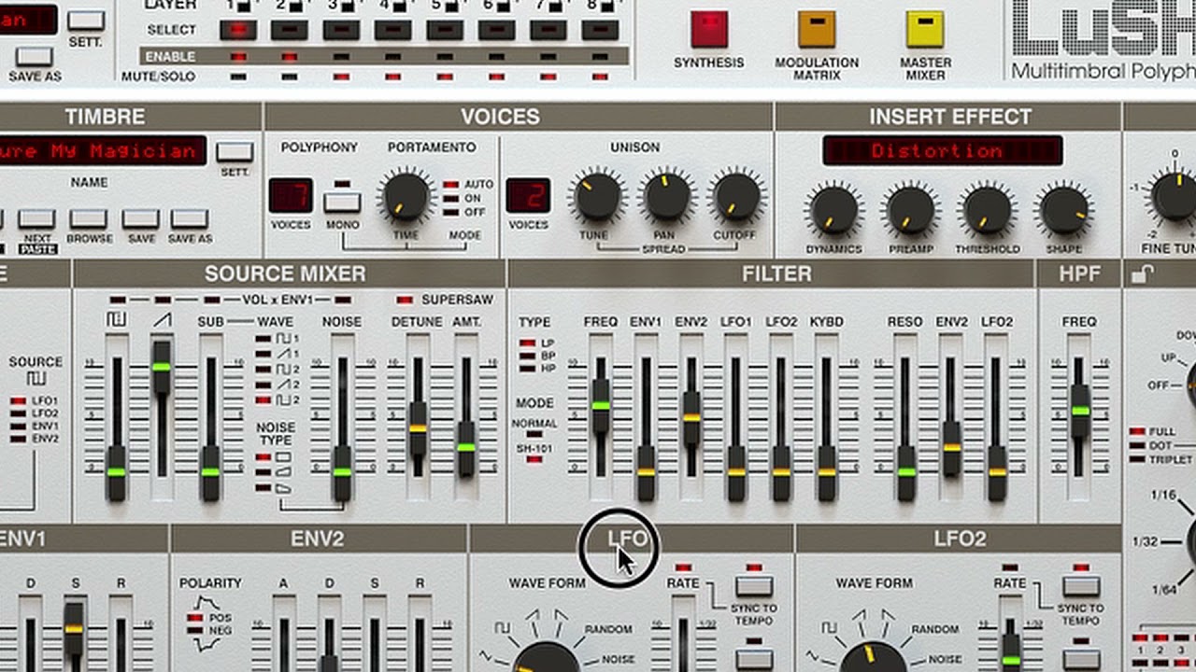Viewport: 1196px width, 672px height.
Task: Toggle the MONO button
Action: 342,202
